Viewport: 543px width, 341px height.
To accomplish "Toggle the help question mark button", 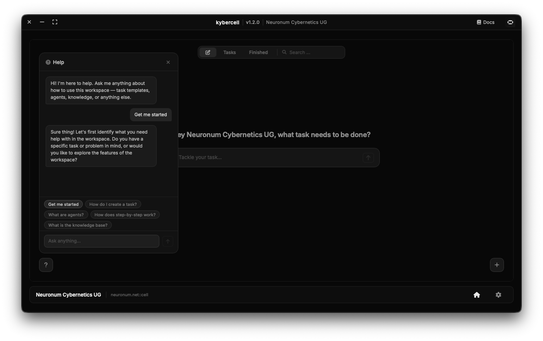I will pyautogui.click(x=46, y=265).
